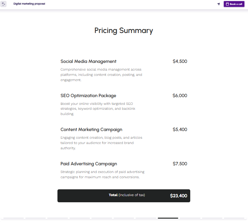Jump to the last page thumbnail
The width and height of the screenshot is (248, 222).
(234, 218)
